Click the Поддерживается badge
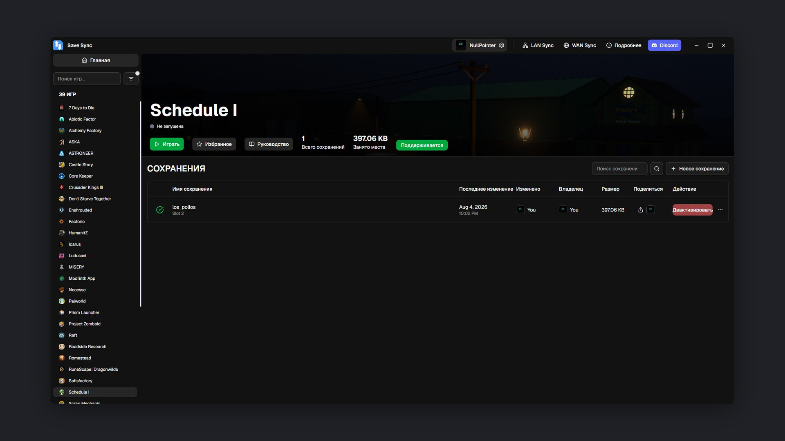 coord(422,145)
